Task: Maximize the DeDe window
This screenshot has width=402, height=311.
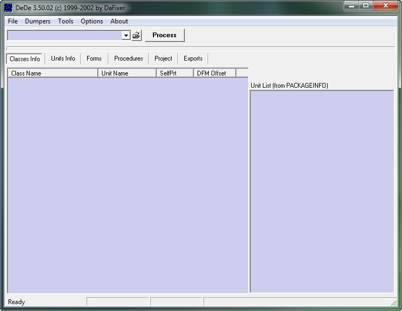Action: point(366,6)
